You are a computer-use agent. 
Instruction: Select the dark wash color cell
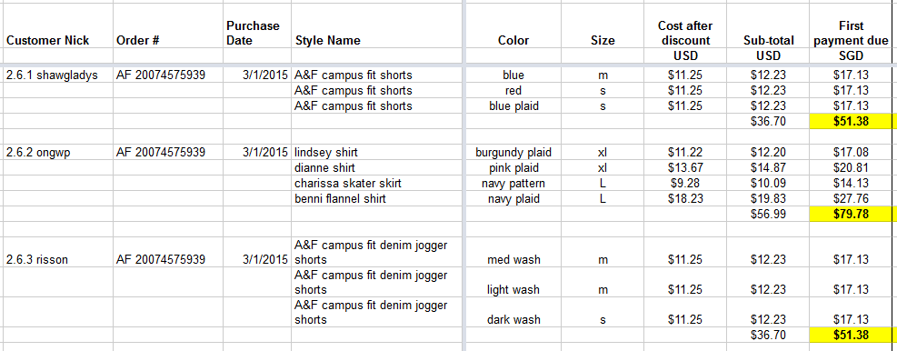pyautogui.click(x=513, y=312)
